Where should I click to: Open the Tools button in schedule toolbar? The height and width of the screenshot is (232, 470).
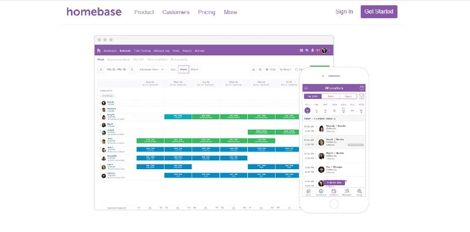pyautogui.click(x=271, y=69)
